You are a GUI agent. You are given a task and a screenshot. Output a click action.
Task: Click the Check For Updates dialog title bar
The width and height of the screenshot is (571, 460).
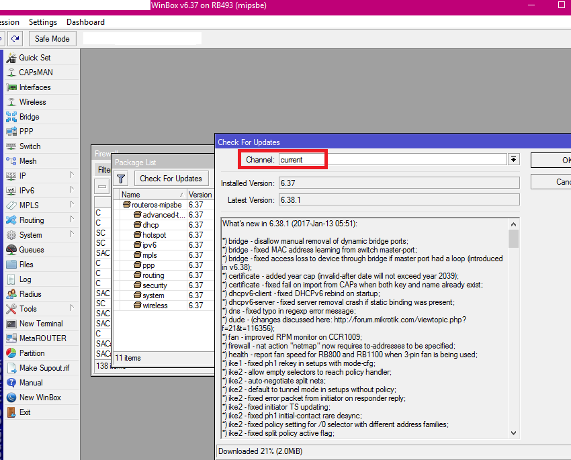click(393, 142)
